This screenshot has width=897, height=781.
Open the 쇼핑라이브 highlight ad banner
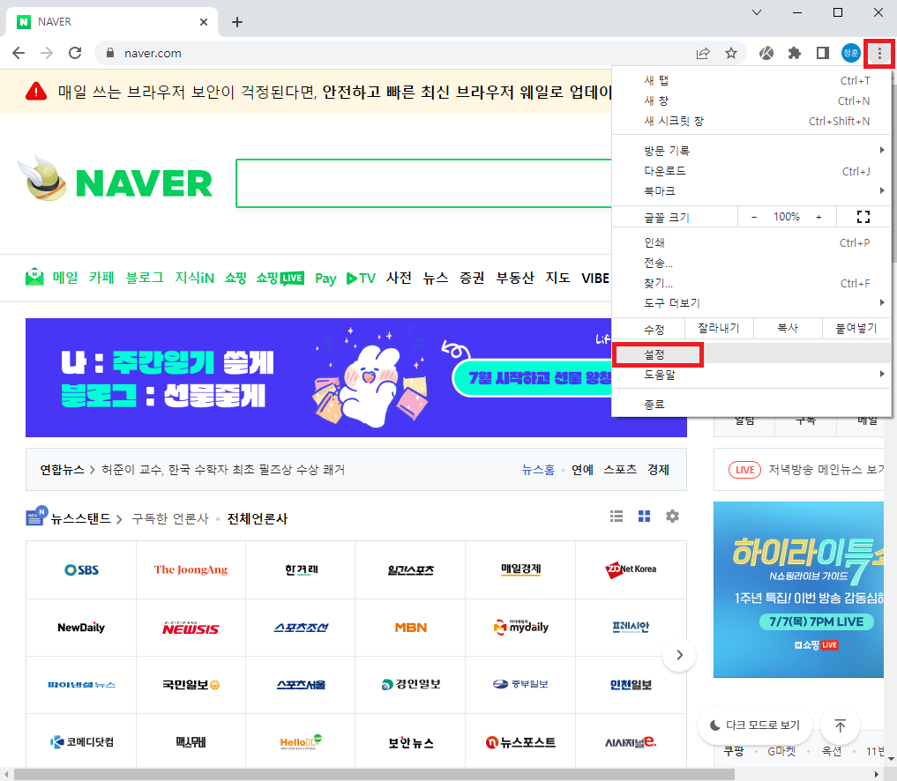point(798,590)
